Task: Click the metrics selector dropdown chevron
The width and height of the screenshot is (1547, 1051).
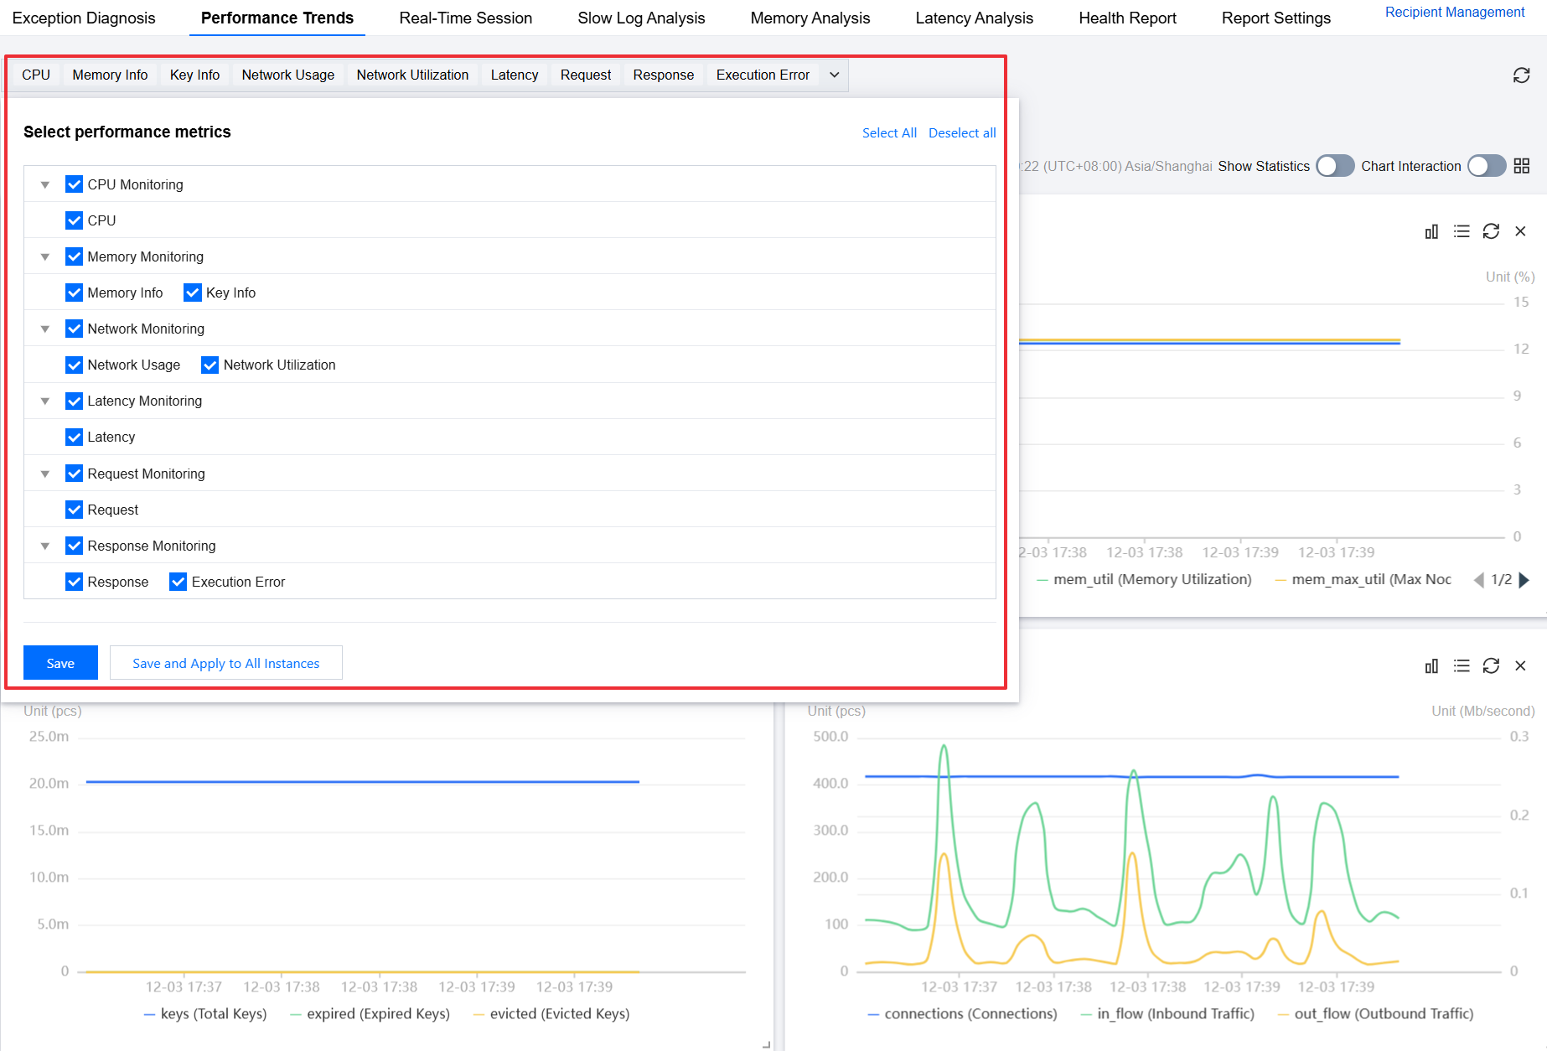Action: [834, 75]
